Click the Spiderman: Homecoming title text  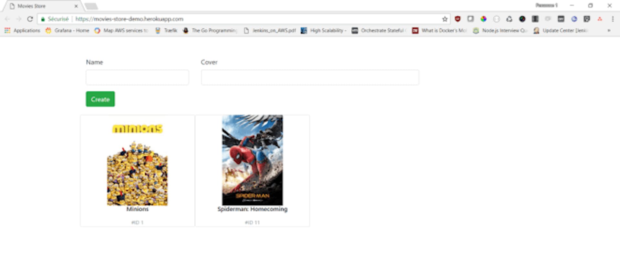pos(252,209)
